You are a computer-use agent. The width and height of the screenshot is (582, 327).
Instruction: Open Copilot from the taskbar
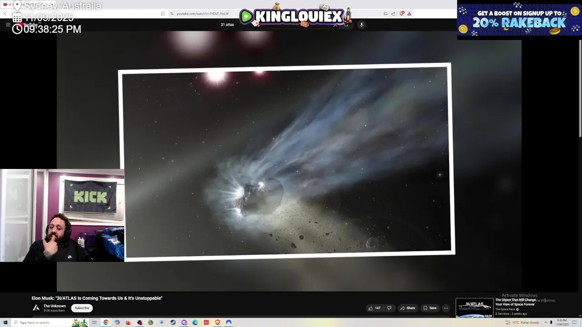tap(117, 322)
